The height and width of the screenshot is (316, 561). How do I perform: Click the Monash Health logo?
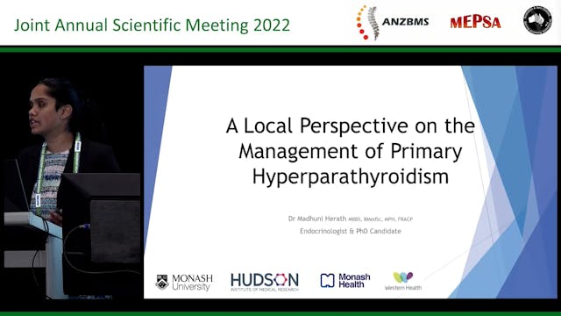click(345, 281)
